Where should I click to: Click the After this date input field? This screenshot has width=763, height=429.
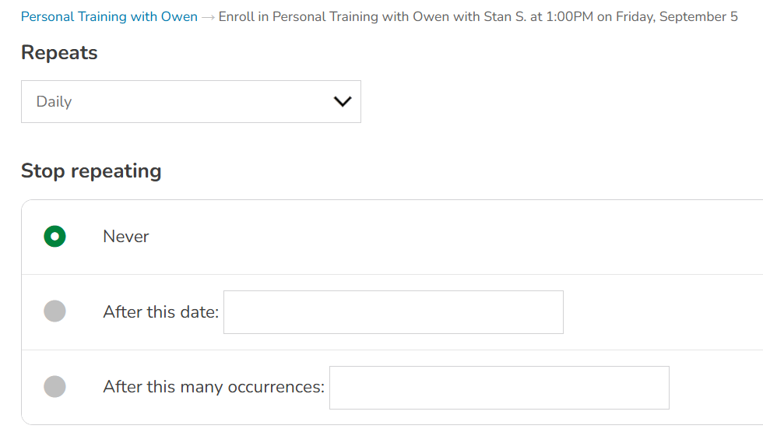click(x=393, y=312)
